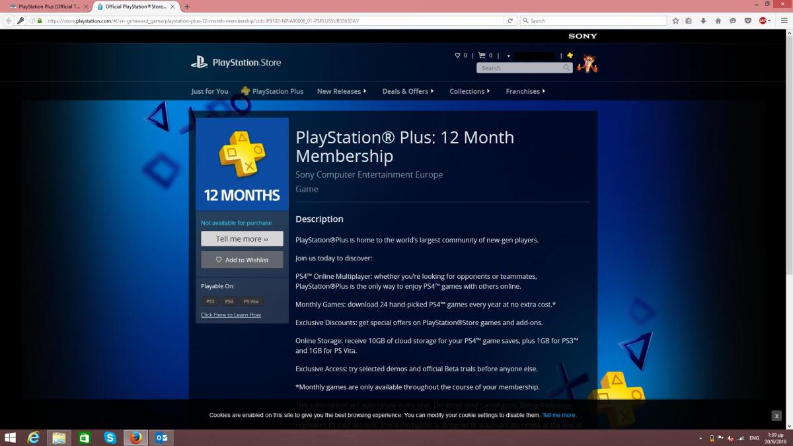This screenshot has width=793, height=446.
Task: Click the Description heading
Action: (x=319, y=219)
